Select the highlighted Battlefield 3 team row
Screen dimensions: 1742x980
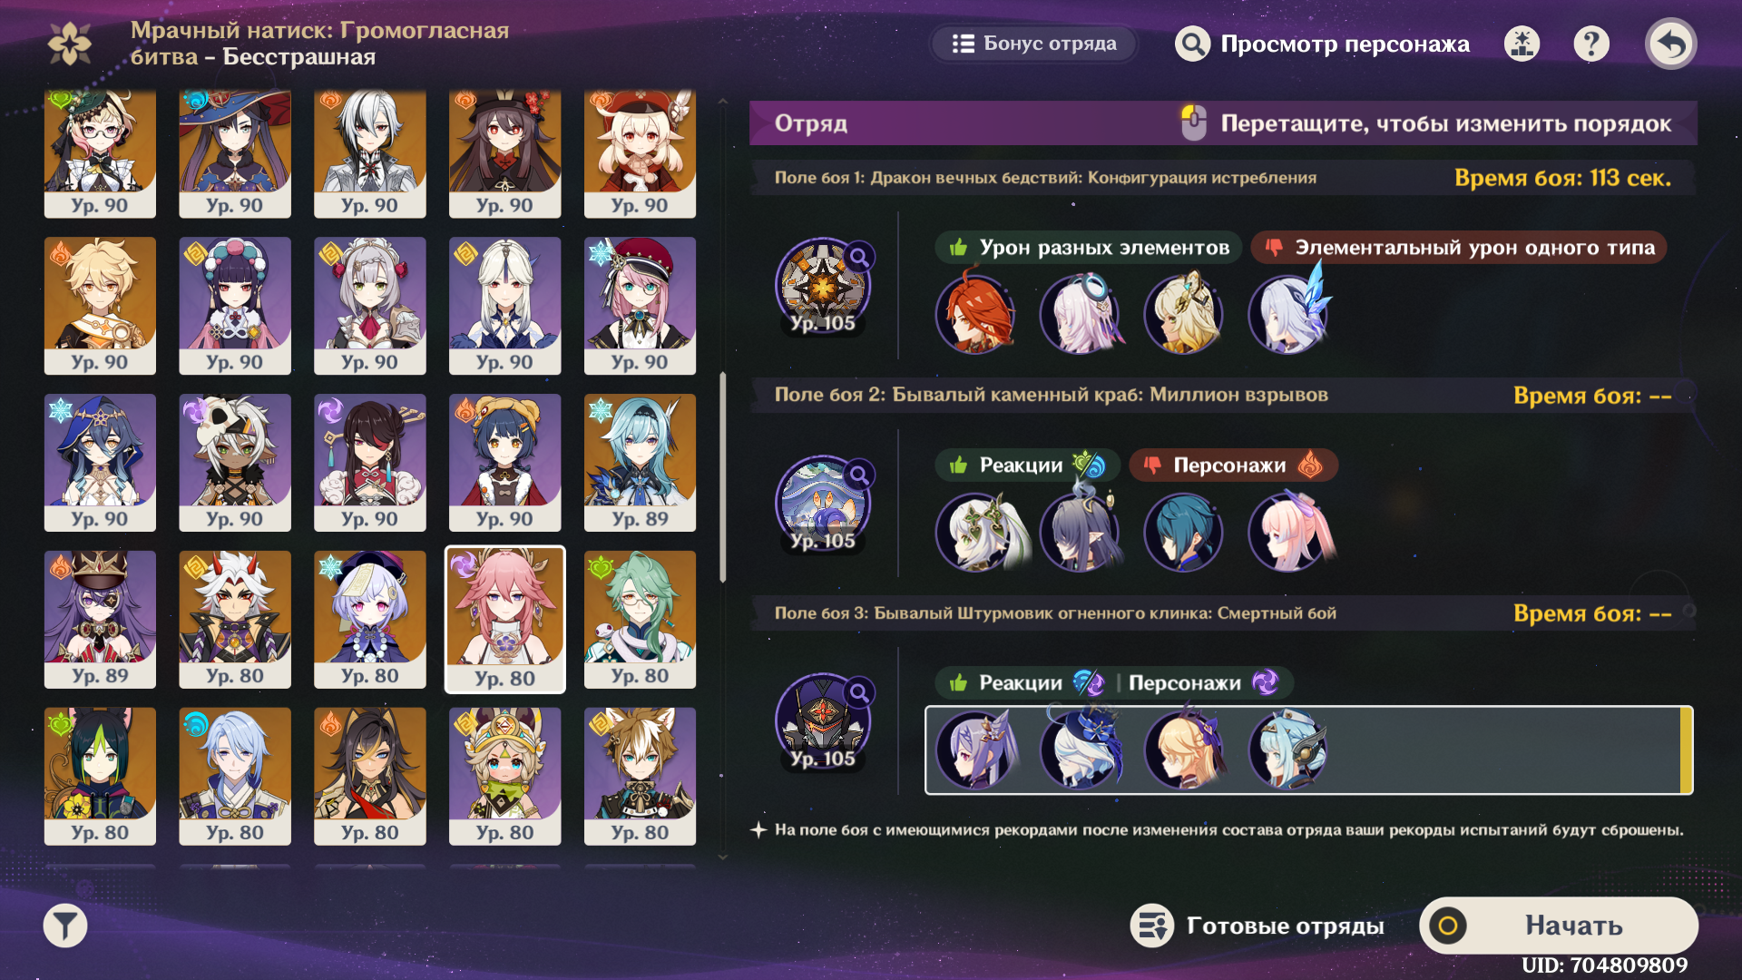[1308, 750]
